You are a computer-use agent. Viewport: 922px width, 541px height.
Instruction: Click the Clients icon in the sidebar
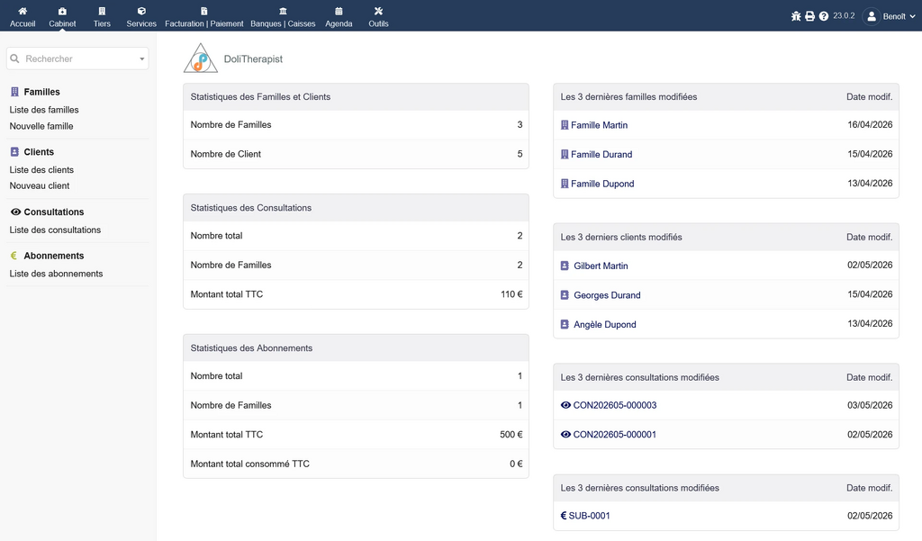[x=14, y=152]
